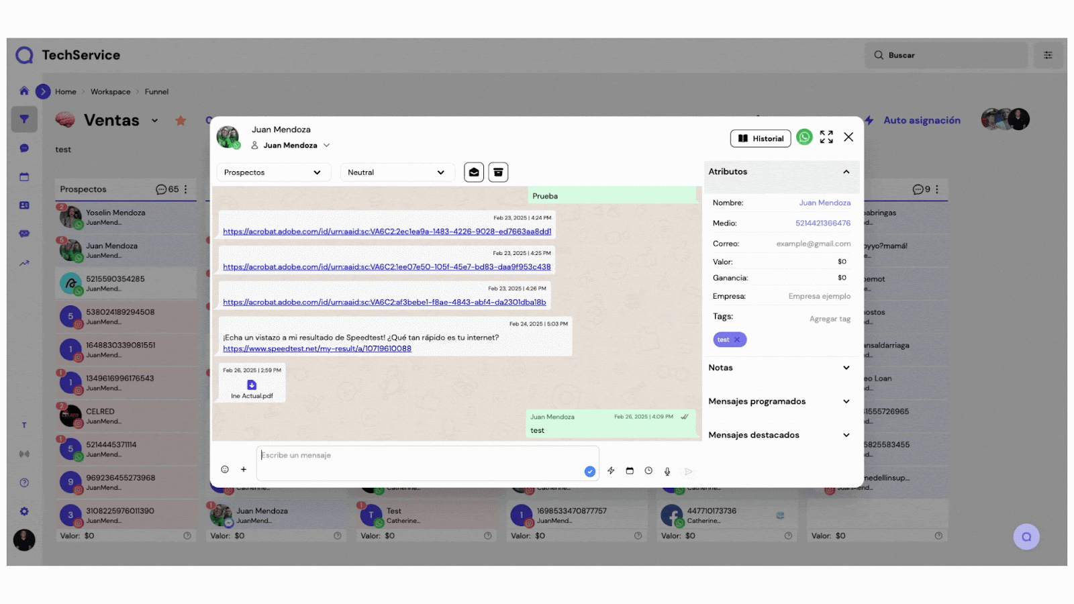The width and height of the screenshot is (1074, 604).
Task: Click the green WhatsApp channel icon
Action: [x=804, y=138]
